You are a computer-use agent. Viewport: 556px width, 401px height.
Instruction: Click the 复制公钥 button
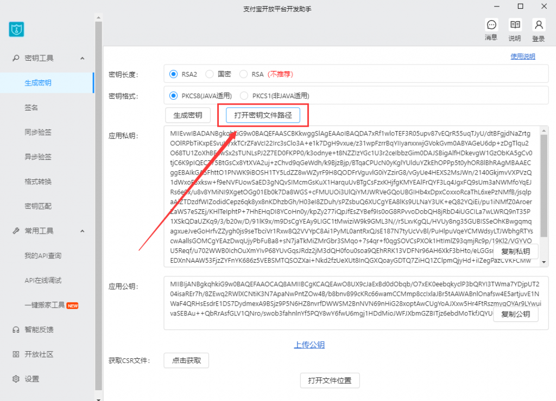(516, 314)
